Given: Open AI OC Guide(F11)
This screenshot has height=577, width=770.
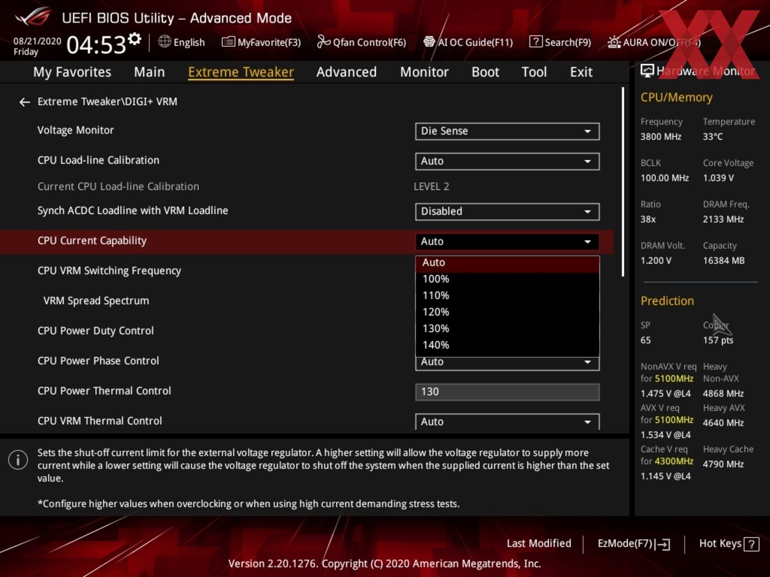Looking at the screenshot, I should pyautogui.click(x=468, y=42).
